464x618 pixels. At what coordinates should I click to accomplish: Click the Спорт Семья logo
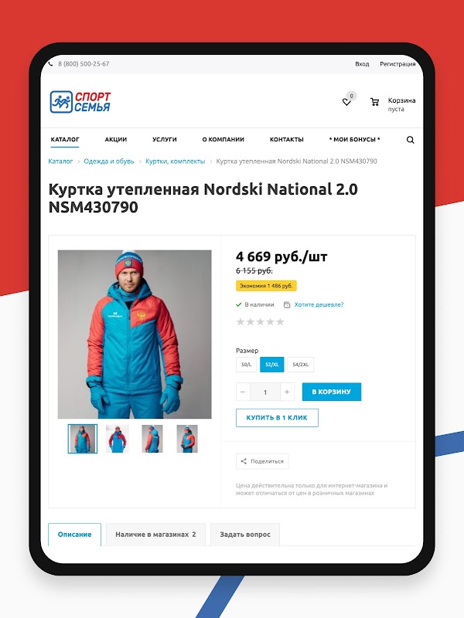tap(80, 102)
